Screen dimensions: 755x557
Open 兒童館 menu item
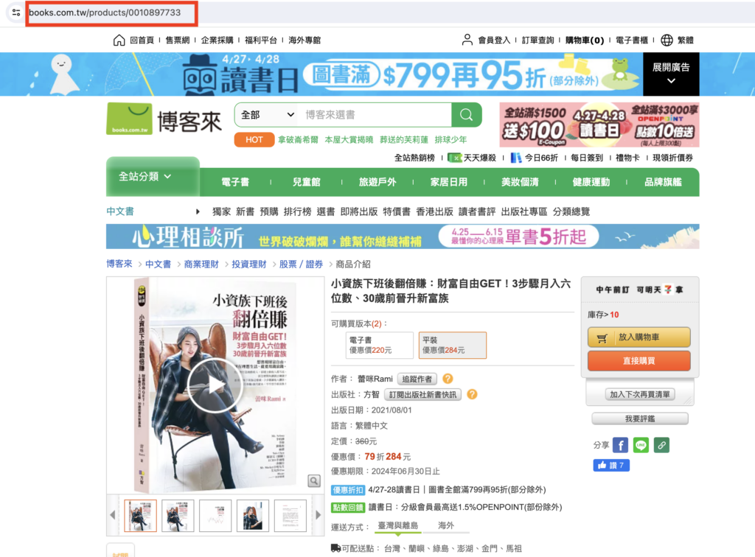306,182
